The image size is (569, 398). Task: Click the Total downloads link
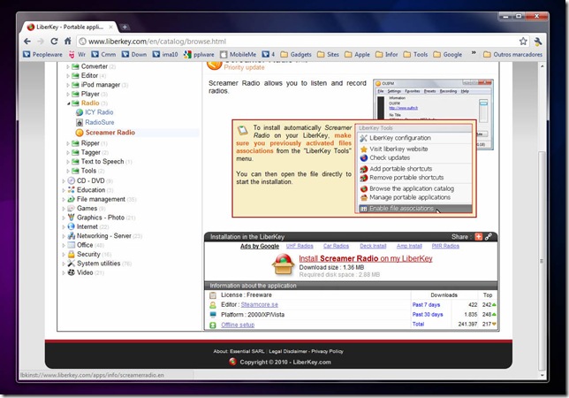(418, 324)
